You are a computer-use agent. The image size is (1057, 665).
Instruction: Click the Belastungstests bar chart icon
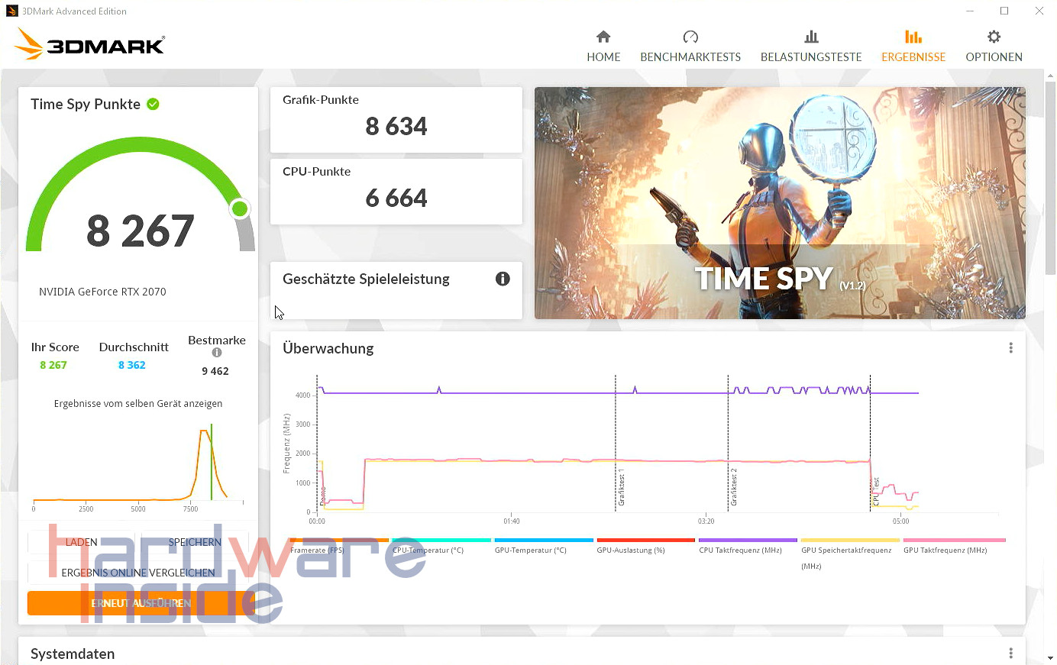(x=811, y=37)
